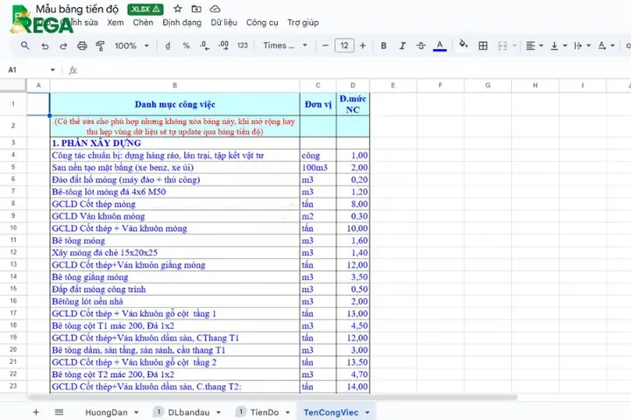Click the horizontal scrollbar
The height and width of the screenshot is (420, 631).
click(273, 397)
